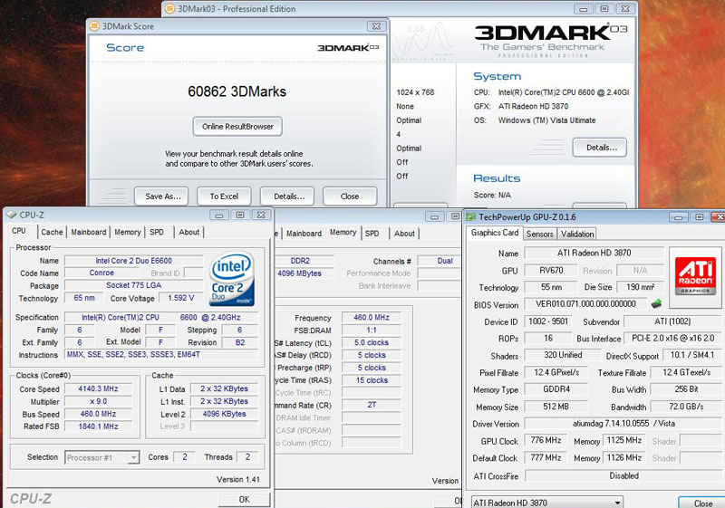Click the Level 2 cache 4096 KBytes value
Screen dimensions: 725x508
pyautogui.click(x=224, y=414)
